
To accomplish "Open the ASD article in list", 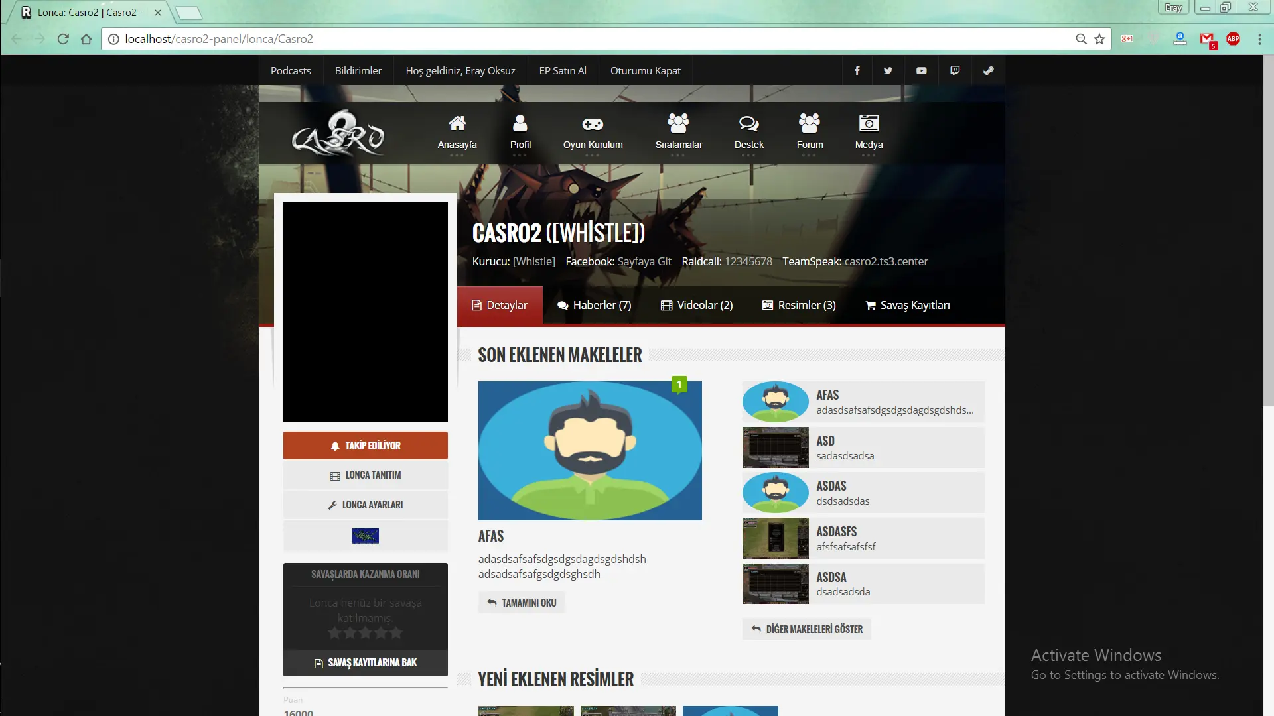I will point(863,447).
